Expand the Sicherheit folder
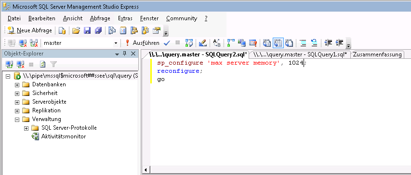This screenshot has height=175, width=411. click(17, 94)
